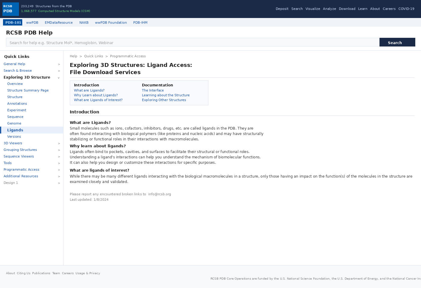Follow the Computed Structure Models link

tap(64, 11)
